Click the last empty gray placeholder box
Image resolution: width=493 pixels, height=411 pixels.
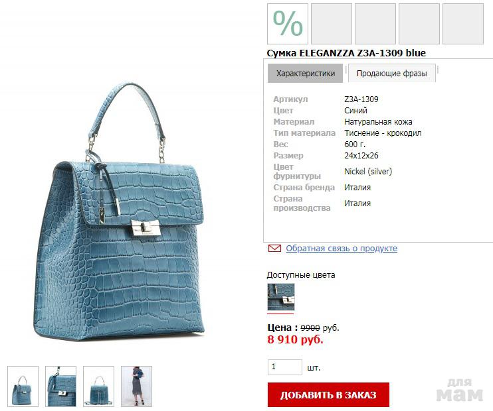(x=463, y=24)
